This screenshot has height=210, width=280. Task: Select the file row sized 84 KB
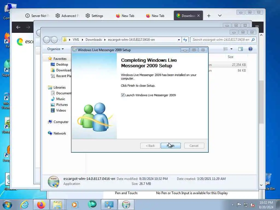tap(227, 71)
